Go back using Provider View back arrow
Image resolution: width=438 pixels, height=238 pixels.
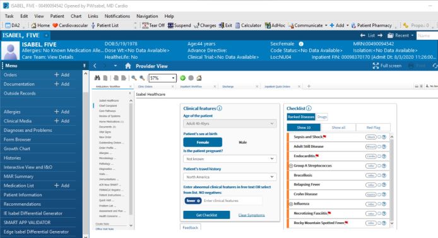pyautogui.click(x=95, y=66)
